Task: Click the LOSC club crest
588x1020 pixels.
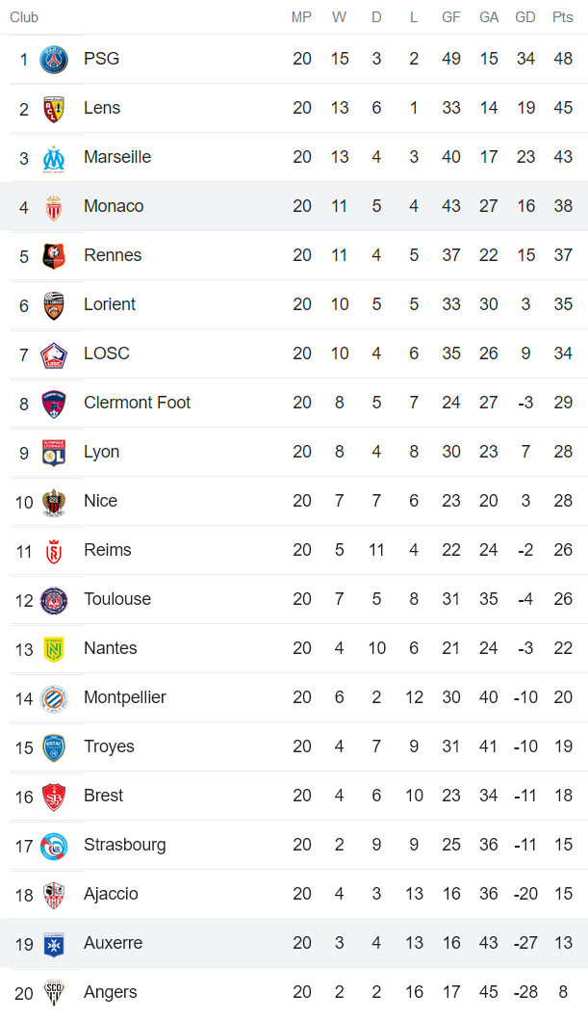Action: (54, 354)
